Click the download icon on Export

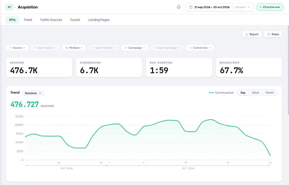(247, 34)
